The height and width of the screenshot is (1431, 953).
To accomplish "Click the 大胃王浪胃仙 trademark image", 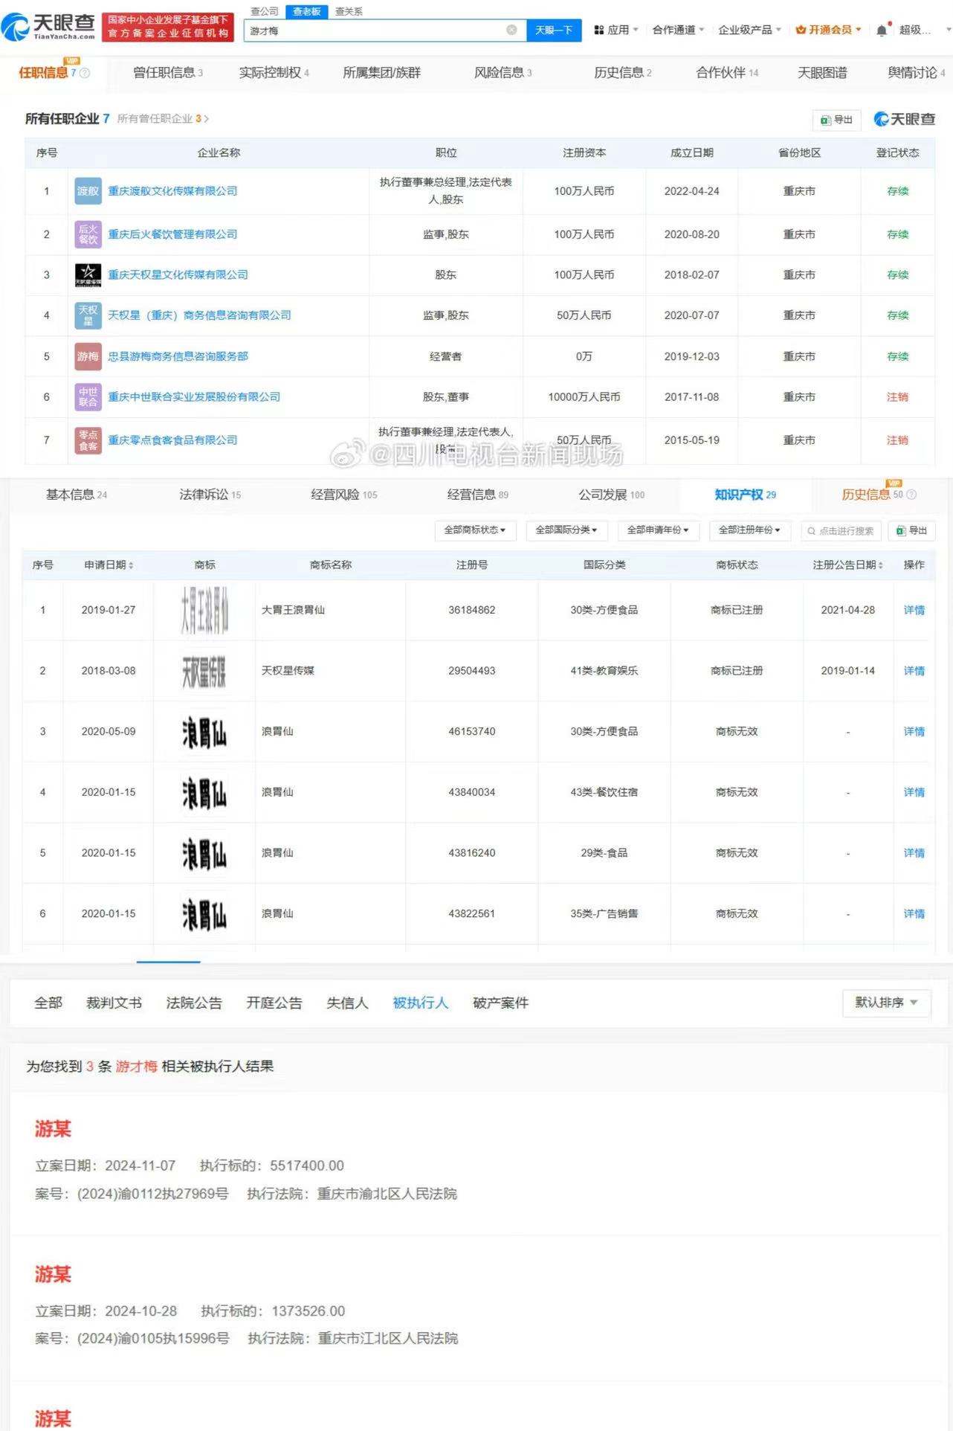I will coord(204,610).
